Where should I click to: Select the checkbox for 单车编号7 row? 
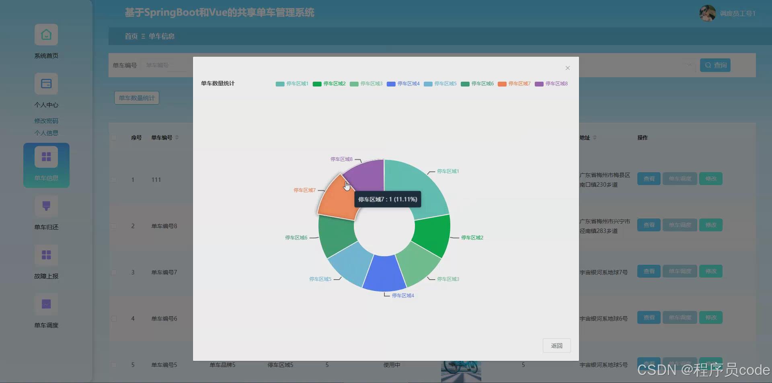tap(114, 272)
